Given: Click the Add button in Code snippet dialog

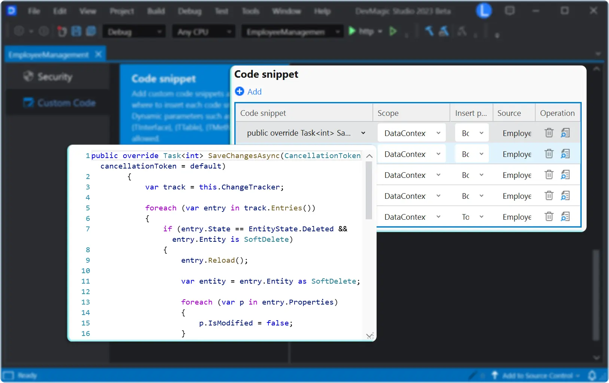Looking at the screenshot, I should click(x=249, y=92).
